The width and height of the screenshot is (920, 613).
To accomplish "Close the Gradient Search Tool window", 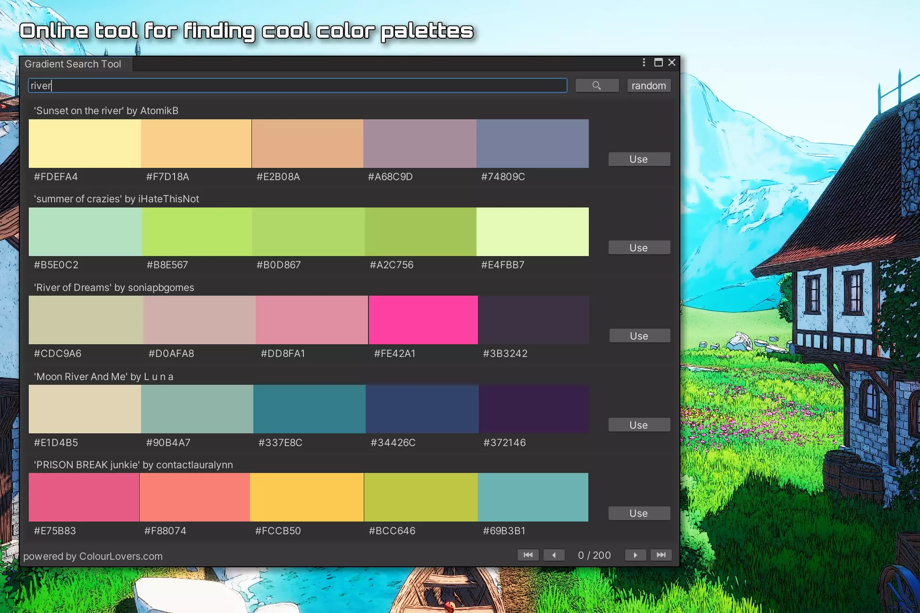I will pos(672,62).
